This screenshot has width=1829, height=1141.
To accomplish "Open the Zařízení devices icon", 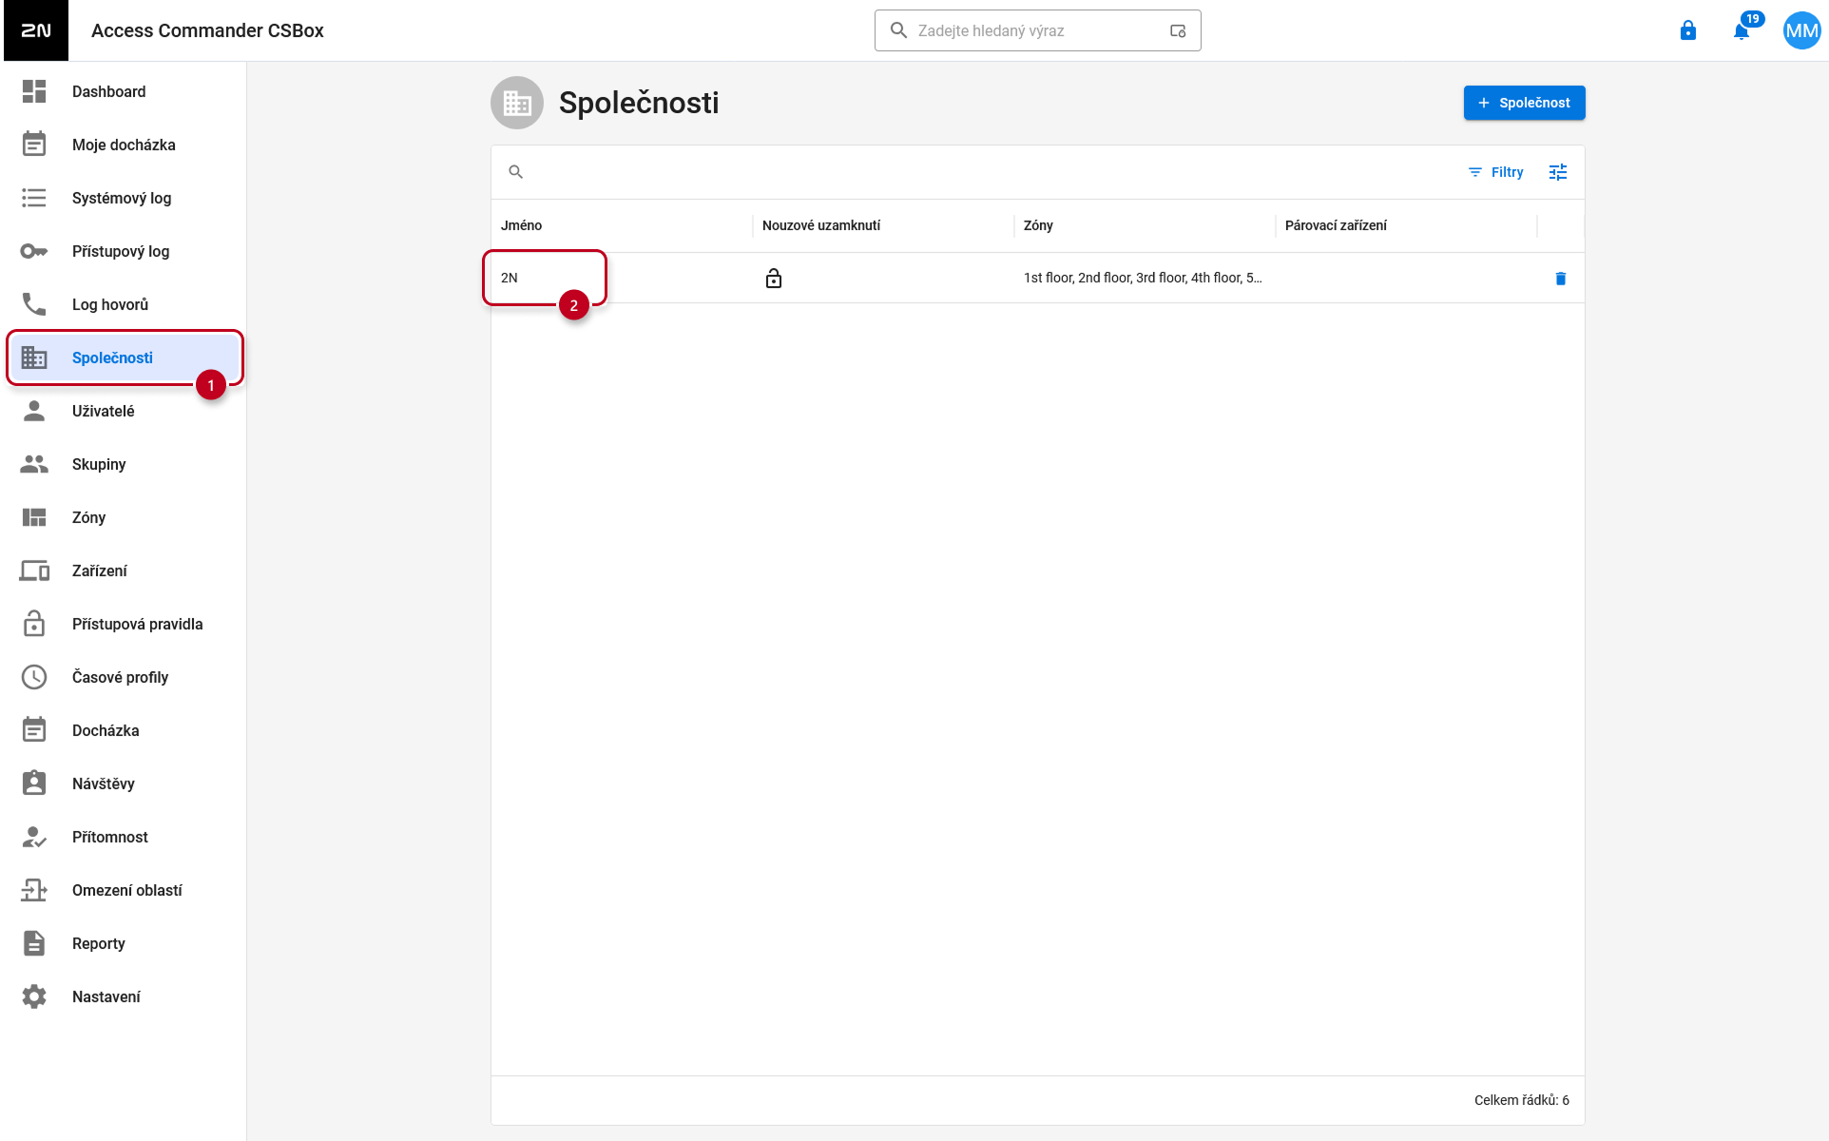I will (x=34, y=570).
